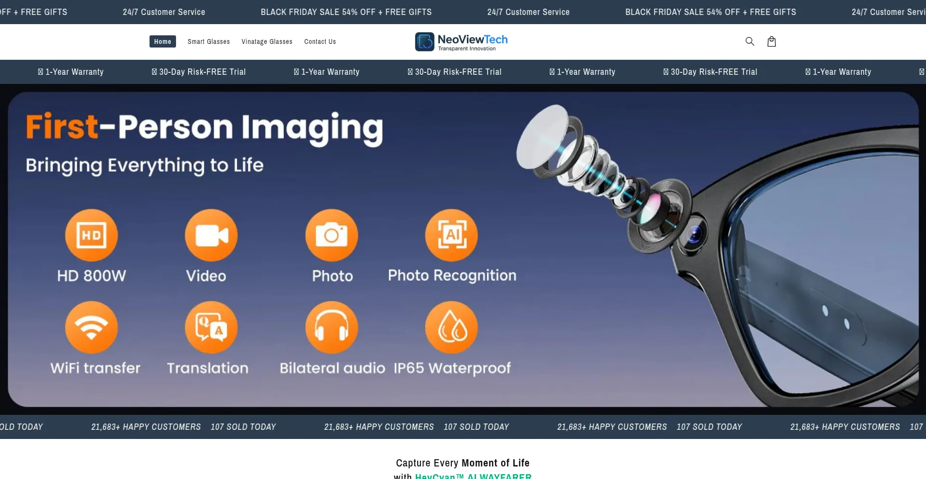Viewport: 926px width, 479px height.
Task: Open the Vinatage Glasses menu
Action: click(267, 41)
